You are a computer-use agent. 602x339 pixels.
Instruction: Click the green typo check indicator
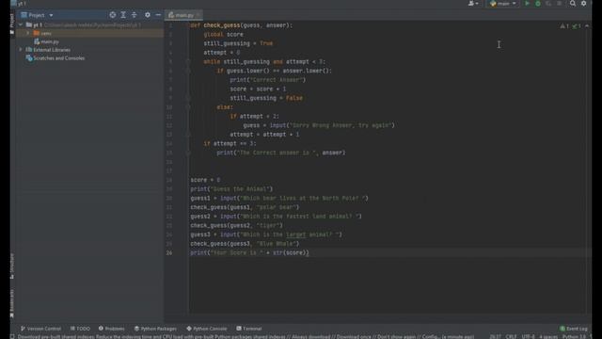[x=577, y=26]
